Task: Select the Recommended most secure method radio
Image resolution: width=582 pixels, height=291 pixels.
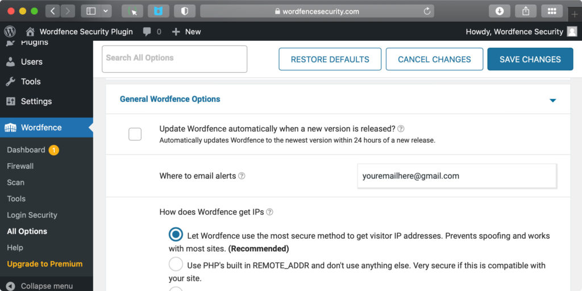Action: [176, 235]
